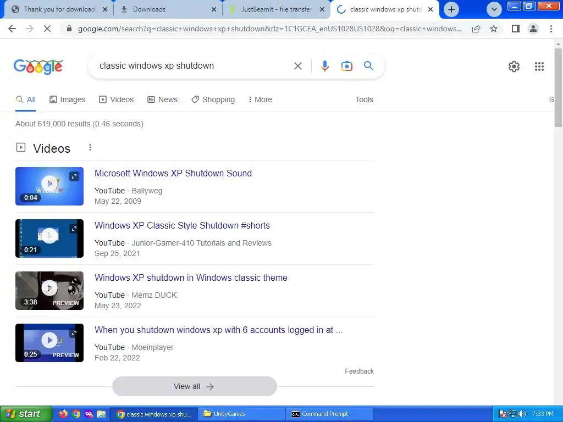Submit search with magnifying glass icon
The width and height of the screenshot is (563, 422).
pyautogui.click(x=368, y=66)
